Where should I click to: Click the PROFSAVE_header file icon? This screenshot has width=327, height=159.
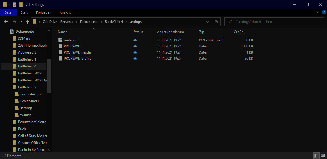pos(60,52)
